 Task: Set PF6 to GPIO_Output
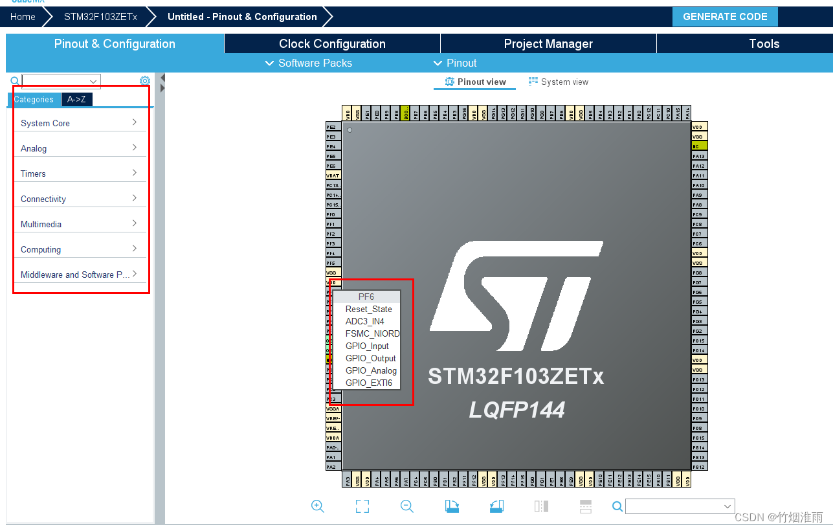[370, 358]
